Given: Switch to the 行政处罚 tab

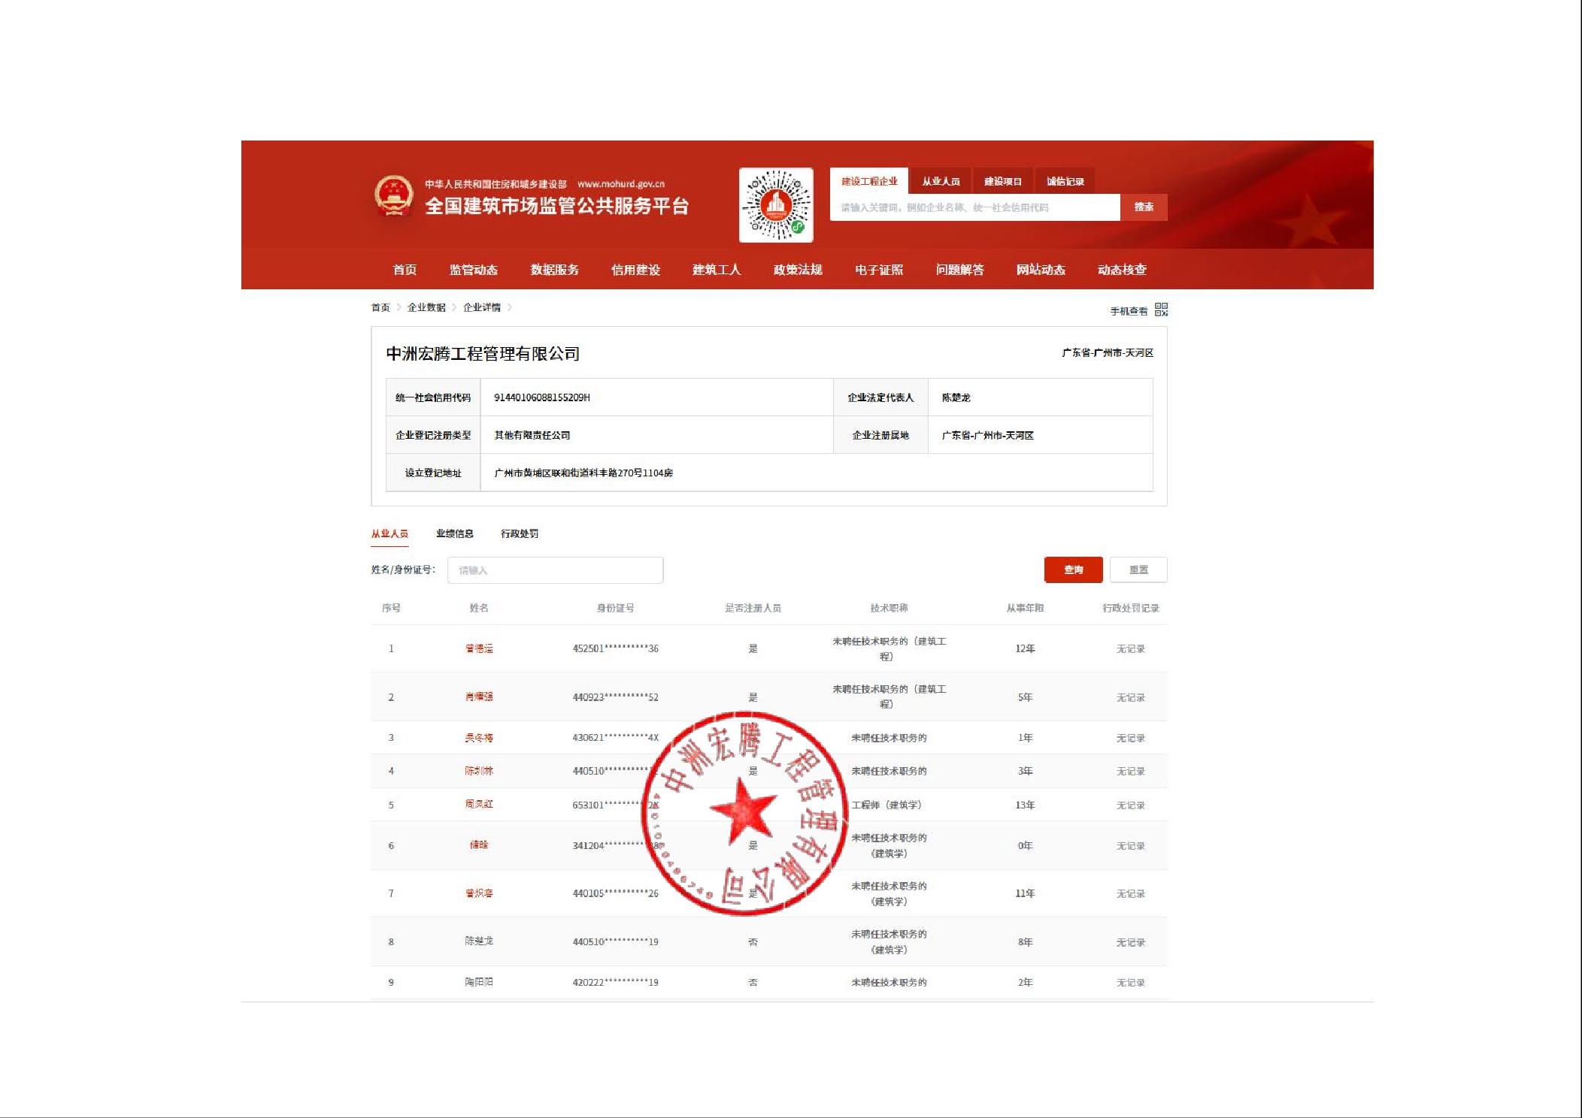Looking at the screenshot, I should click(x=519, y=533).
